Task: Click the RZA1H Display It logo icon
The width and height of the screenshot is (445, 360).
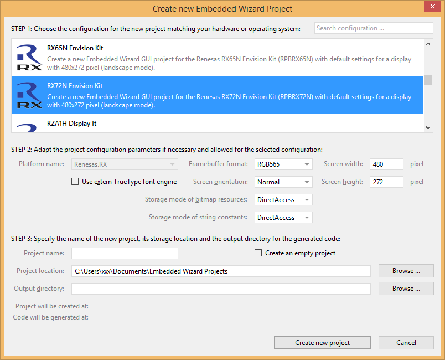Action: (29, 127)
